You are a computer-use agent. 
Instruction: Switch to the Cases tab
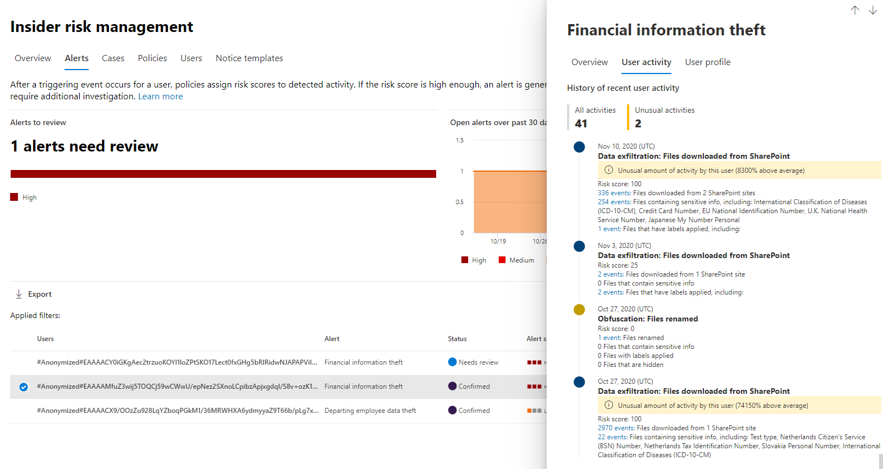pyautogui.click(x=113, y=58)
